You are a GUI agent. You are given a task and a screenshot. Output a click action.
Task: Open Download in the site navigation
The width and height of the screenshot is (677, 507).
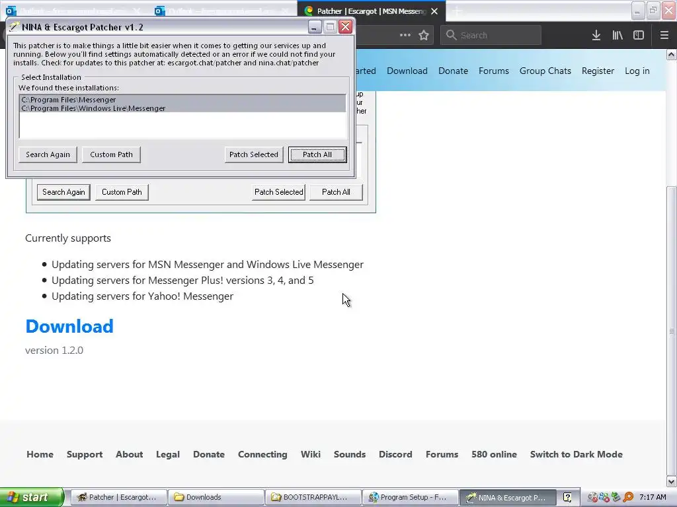pos(407,71)
